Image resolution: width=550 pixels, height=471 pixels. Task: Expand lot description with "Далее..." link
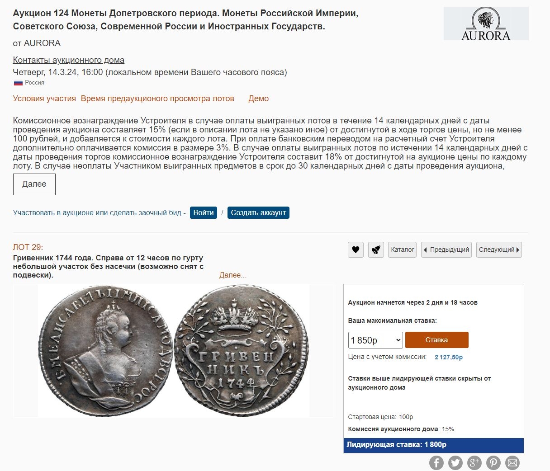[x=233, y=275]
